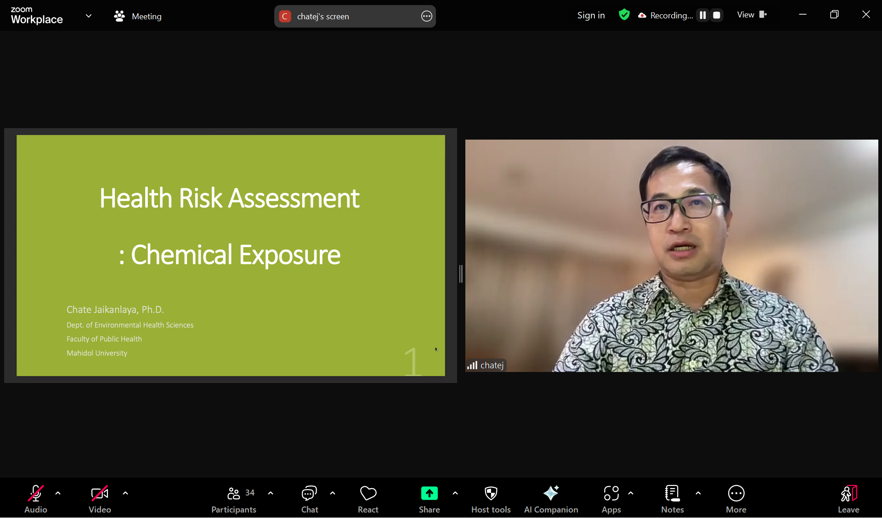The width and height of the screenshot is (882, 518).
Task: Click the green Share screen button
Action: [x=429, y=494]
